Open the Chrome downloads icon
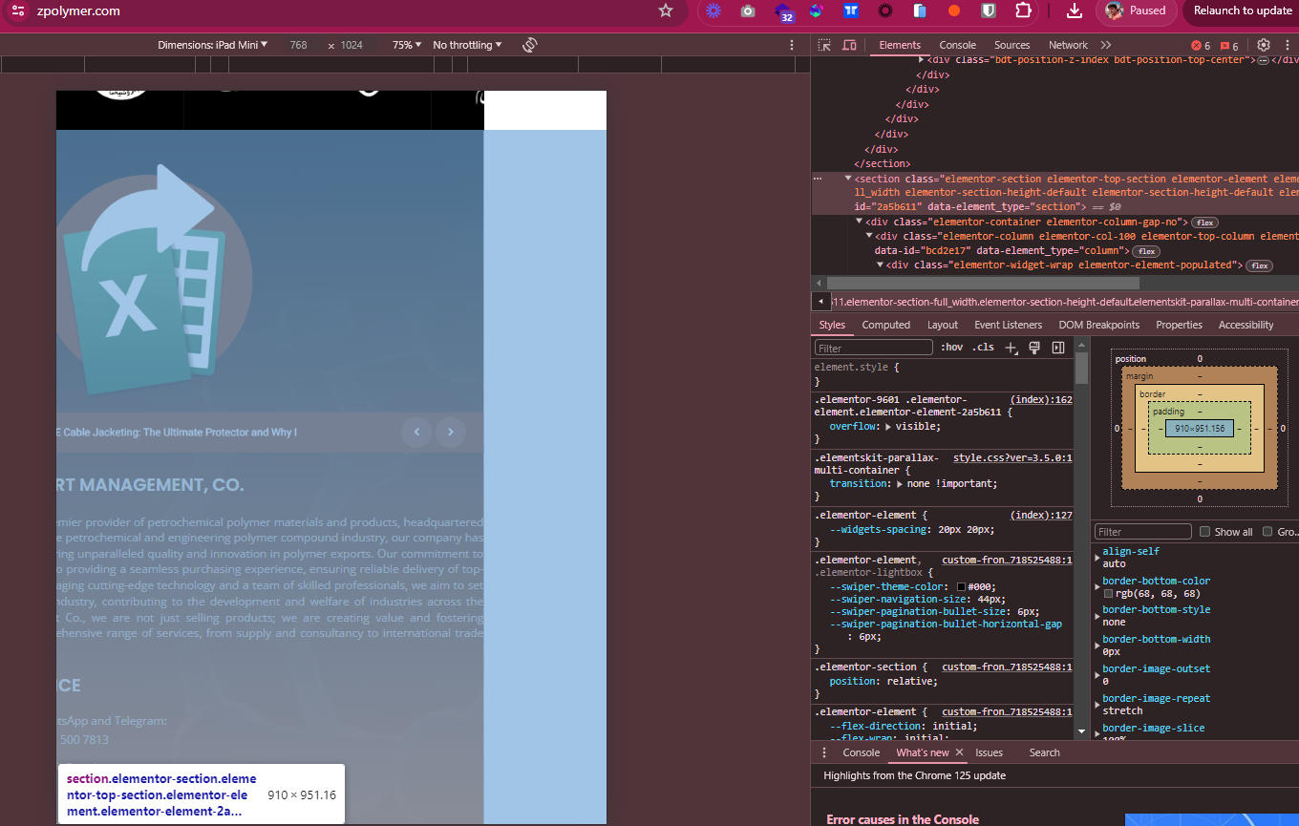The image size is (1299, 826). click(x=1075, y=11)
